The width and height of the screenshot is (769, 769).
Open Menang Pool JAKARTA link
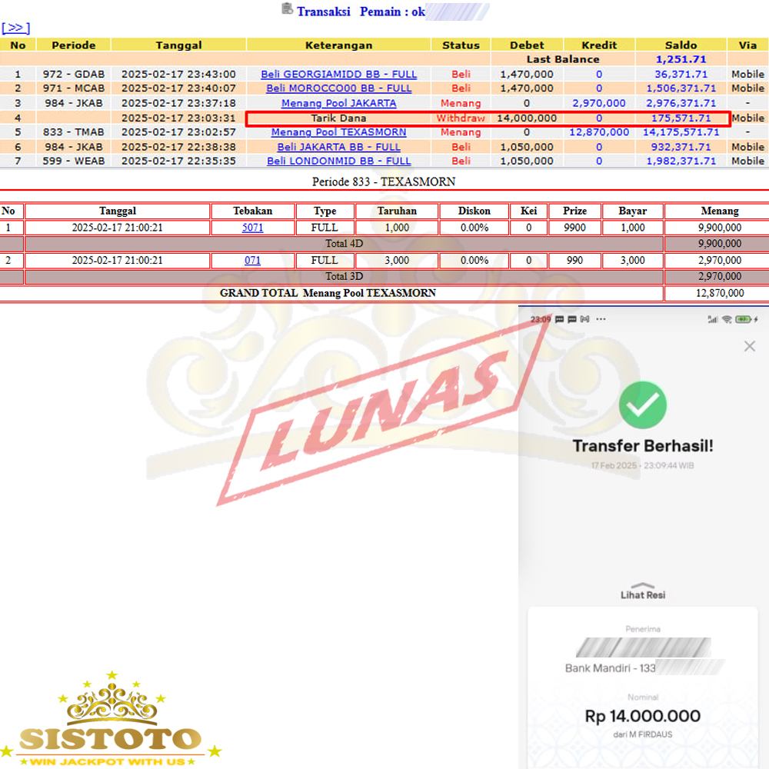coord(338,103)
